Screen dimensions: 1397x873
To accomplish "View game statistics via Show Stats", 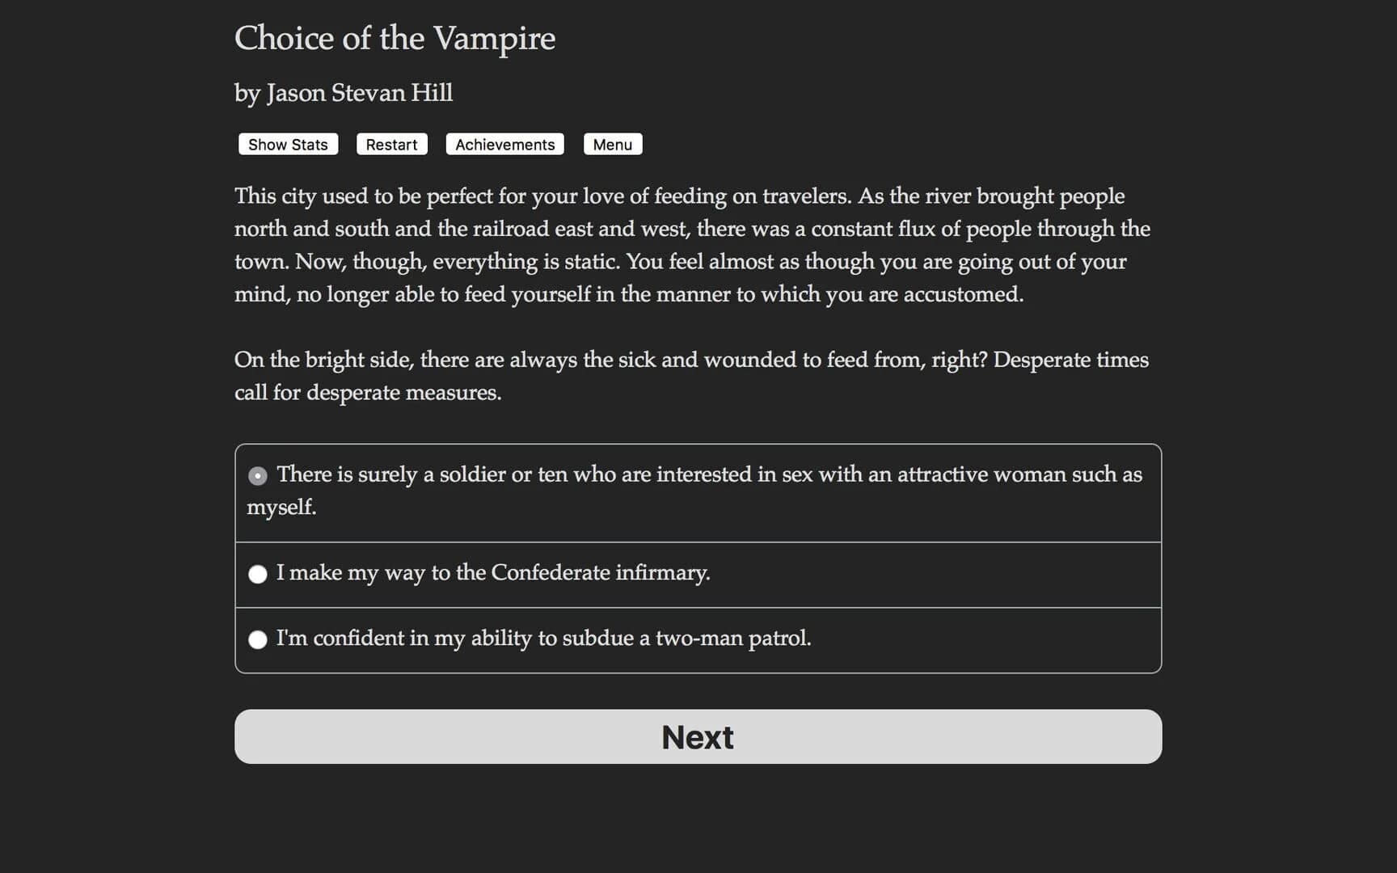I will 287,144.
